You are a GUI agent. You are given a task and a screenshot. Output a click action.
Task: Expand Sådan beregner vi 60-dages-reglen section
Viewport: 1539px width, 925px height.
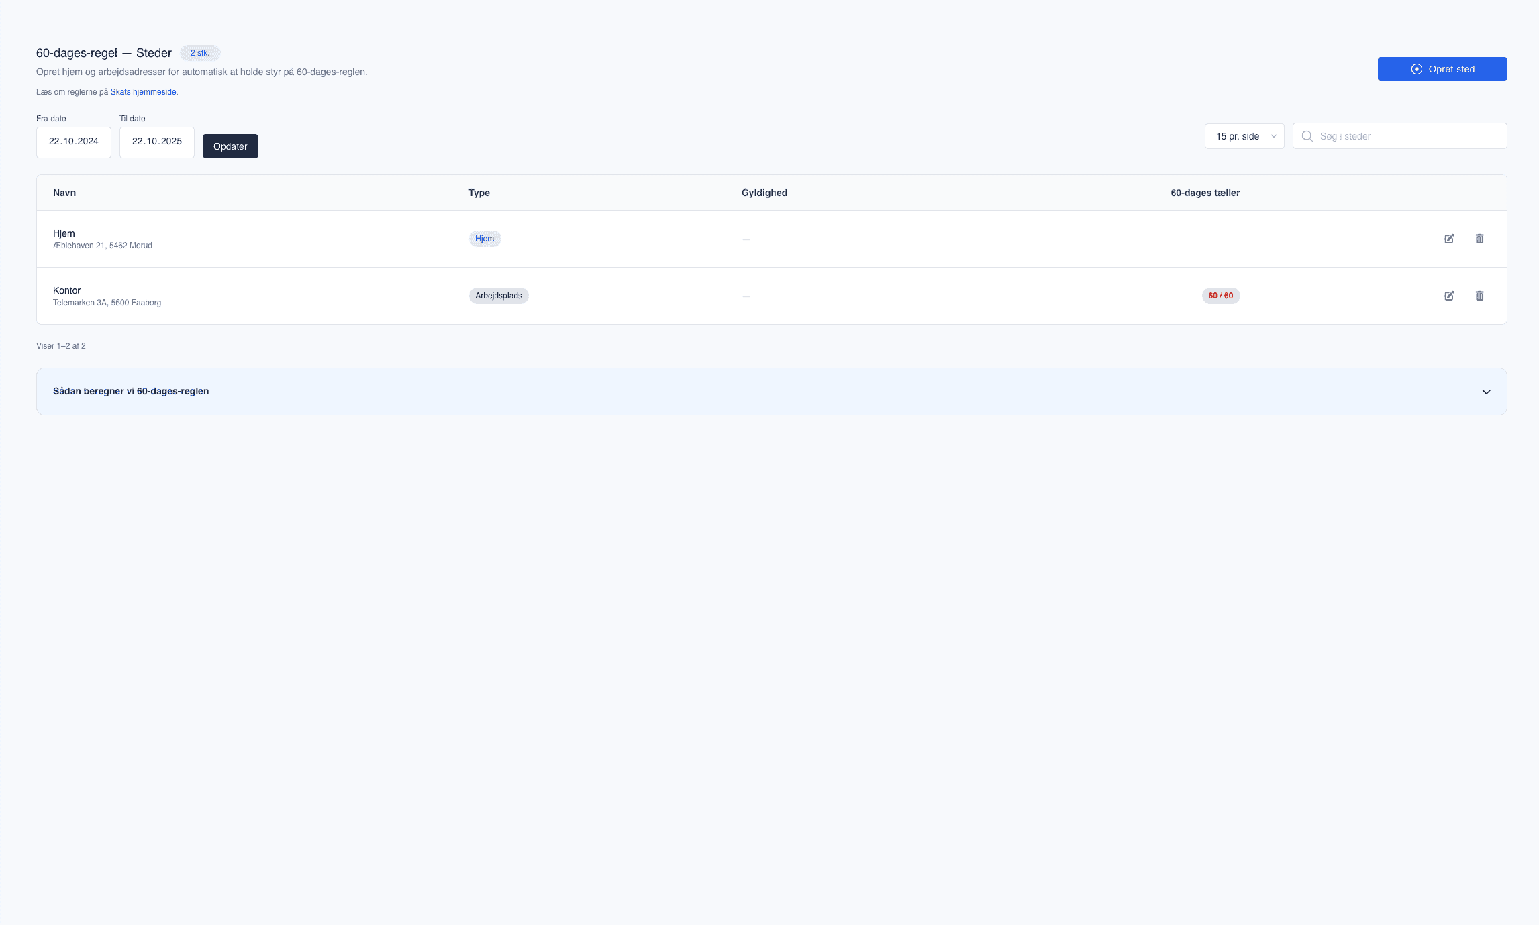131,391
